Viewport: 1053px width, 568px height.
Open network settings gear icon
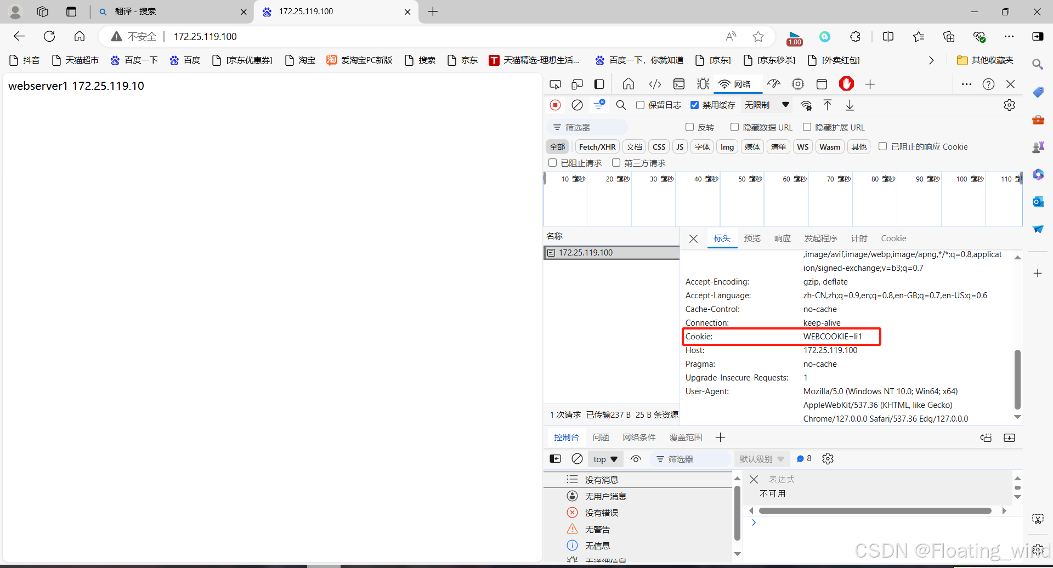(x=1009, y=105)
